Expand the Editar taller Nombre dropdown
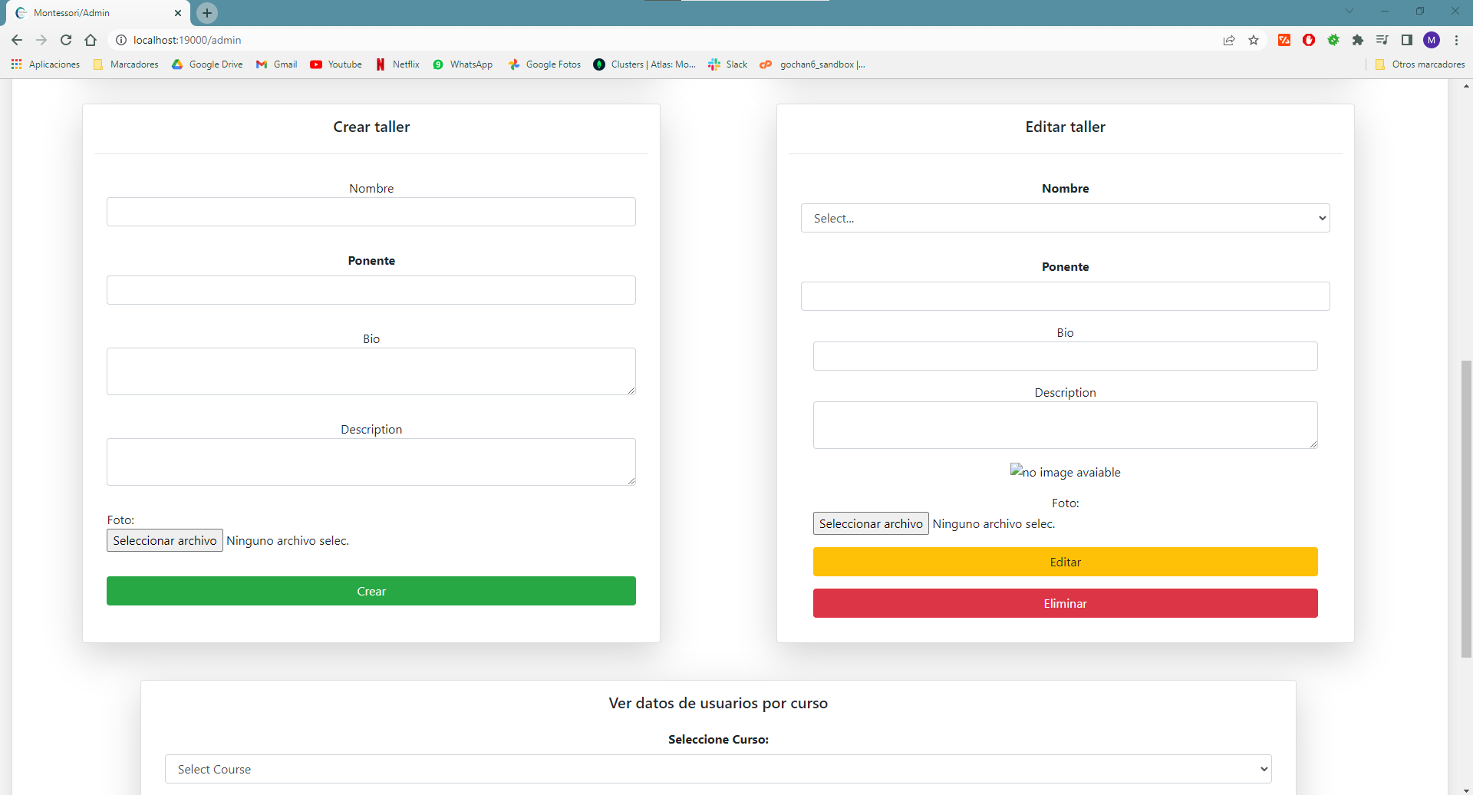The height and width of the screenshot is (795, 1473). click(x=1066, y=218)
